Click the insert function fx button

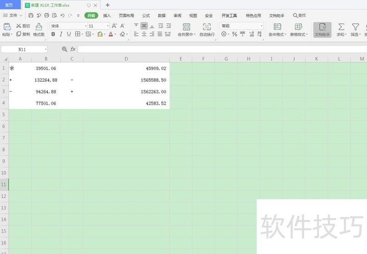[73, 49]
